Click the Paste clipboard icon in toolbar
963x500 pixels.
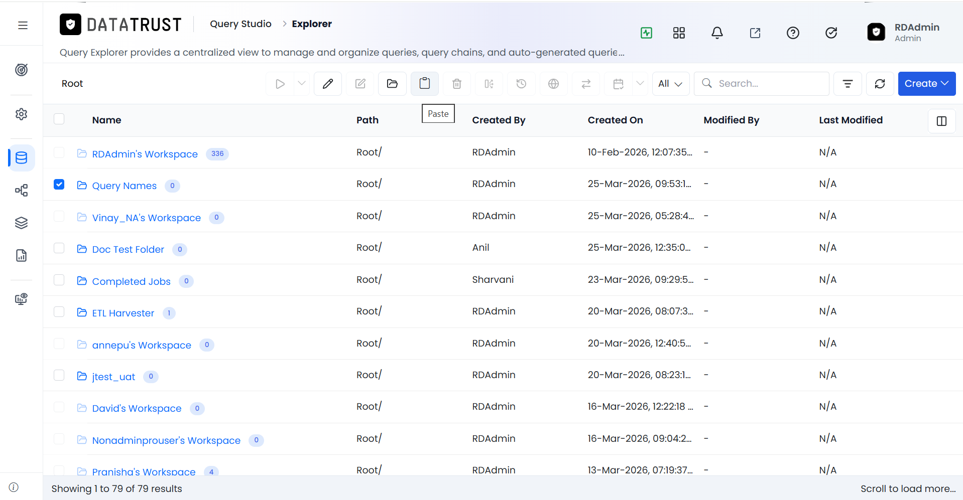(x=424, y=83)
